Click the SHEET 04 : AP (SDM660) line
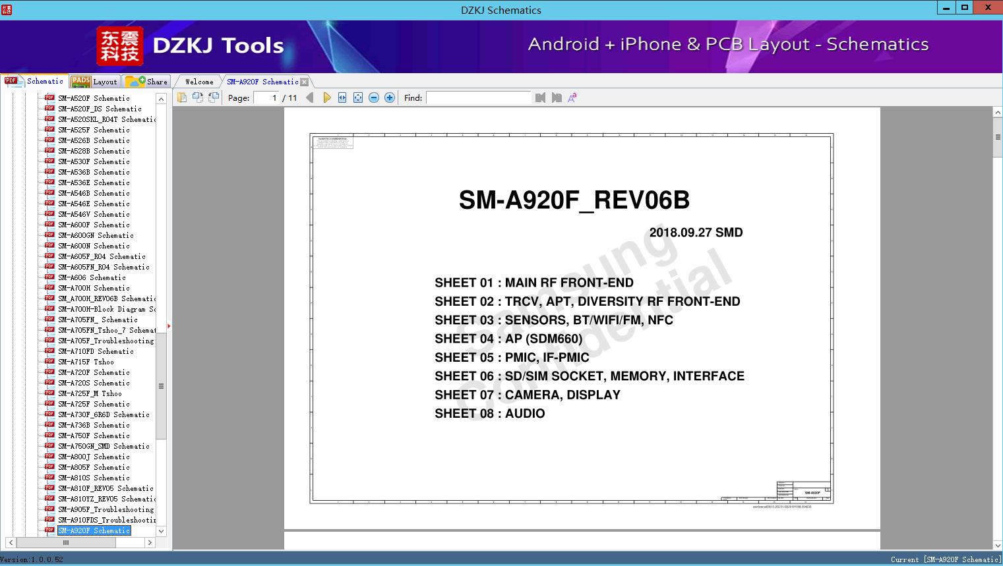This screenshot has height=566, width=1003. click(x=508, y=339)
